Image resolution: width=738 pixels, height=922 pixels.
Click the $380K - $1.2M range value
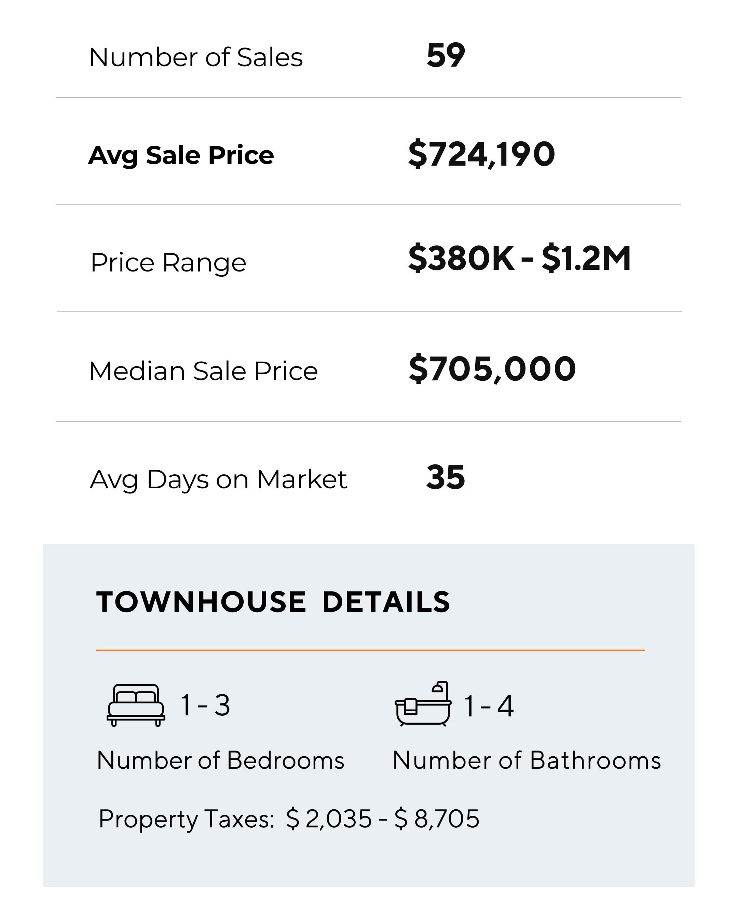[519, 258]
